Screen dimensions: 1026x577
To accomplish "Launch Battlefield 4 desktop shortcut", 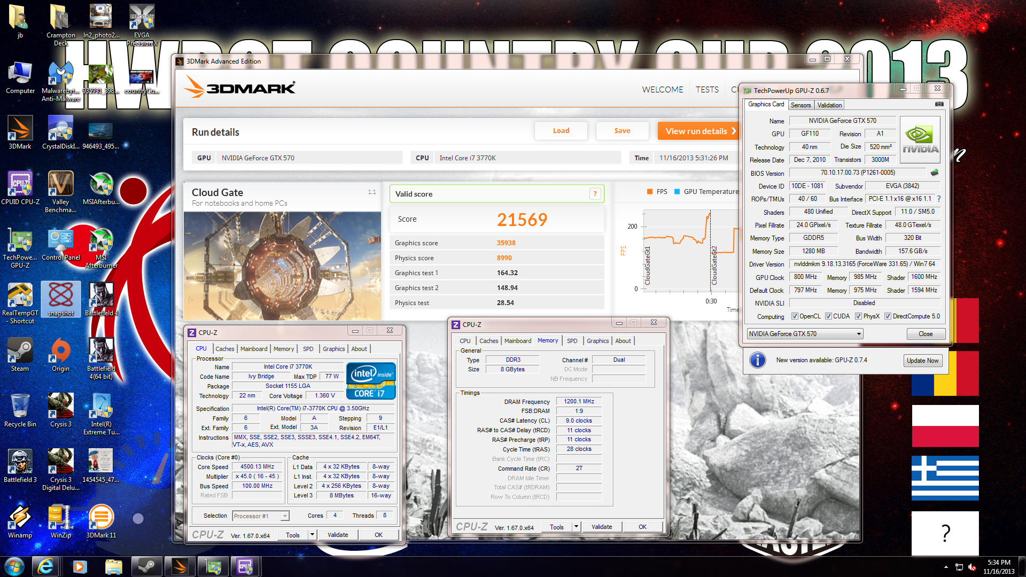I will 102,299.
